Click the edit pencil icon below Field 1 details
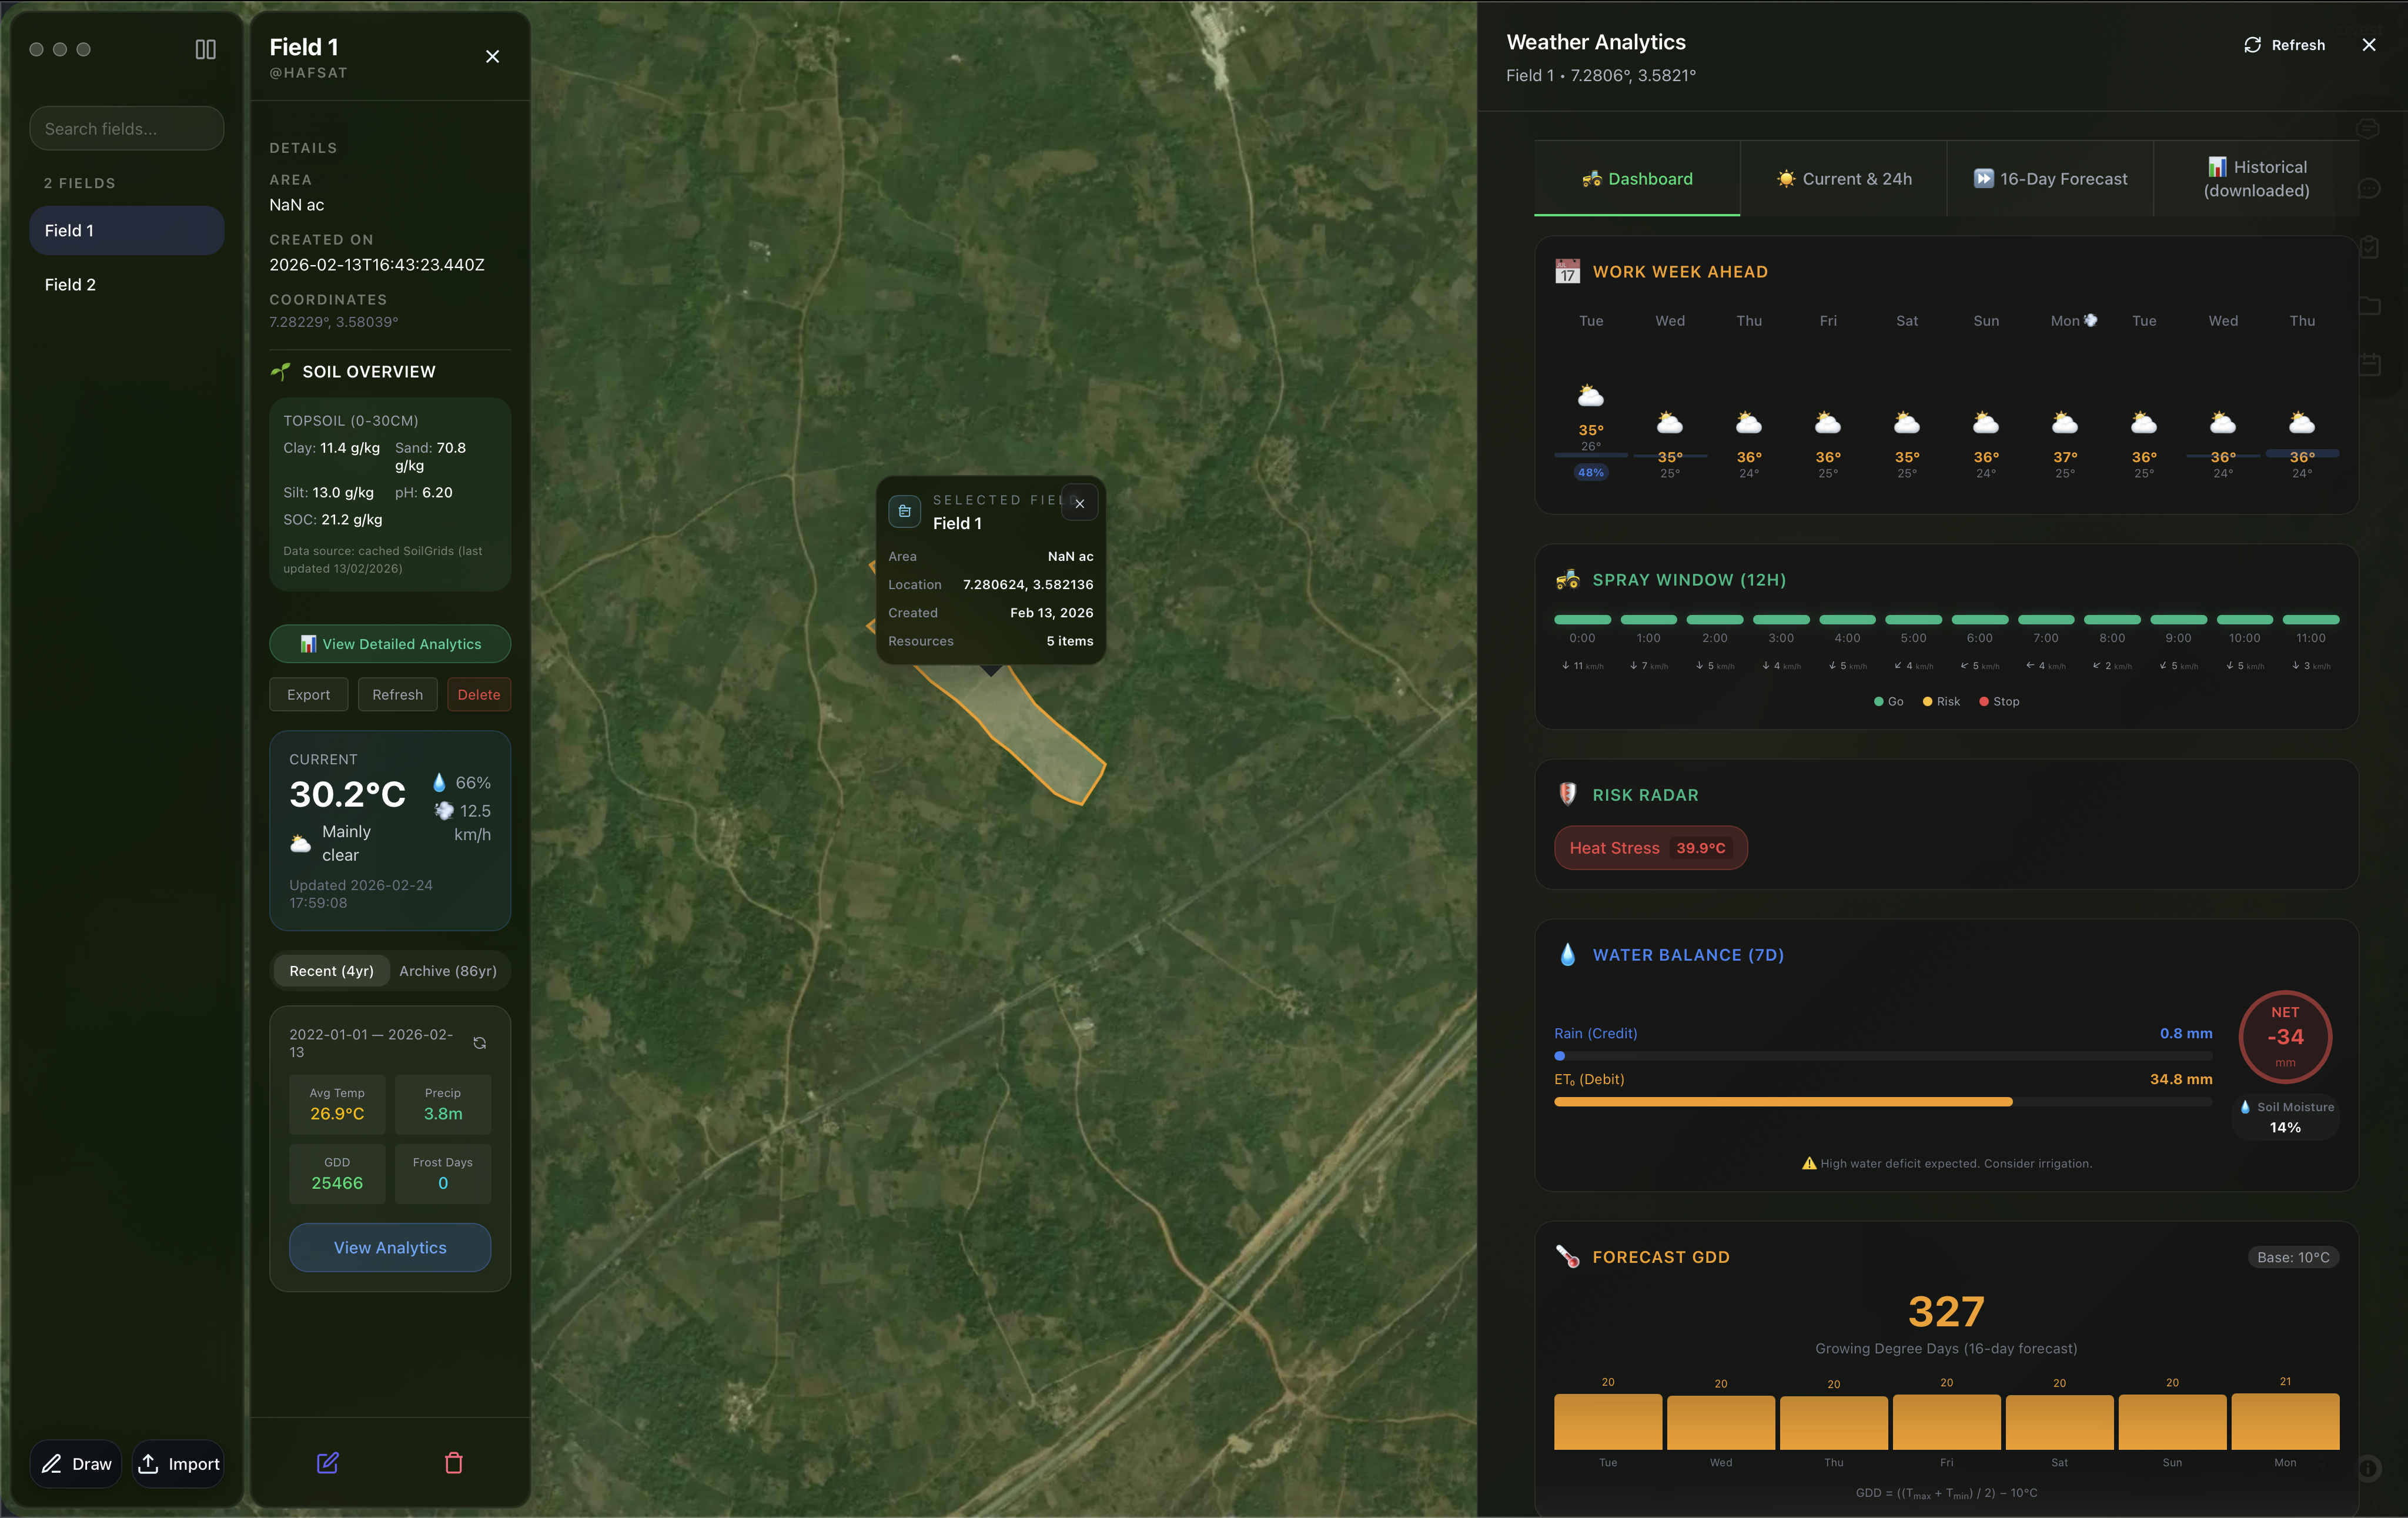Image resolution: width=2408 pixels, height=1518 pixels. 328,1463
